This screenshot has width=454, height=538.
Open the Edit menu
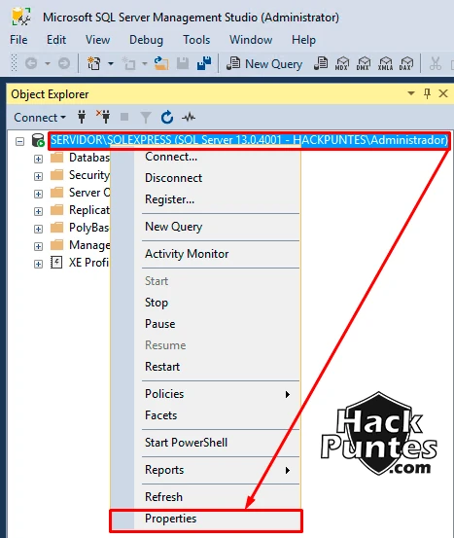[56, 40]
